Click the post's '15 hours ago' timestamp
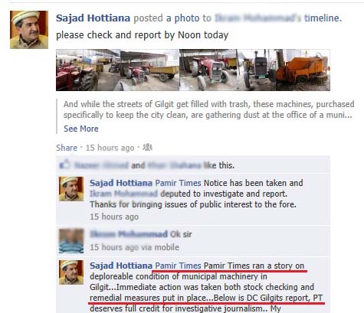364x313 pixels. click(x=110, y=148)
